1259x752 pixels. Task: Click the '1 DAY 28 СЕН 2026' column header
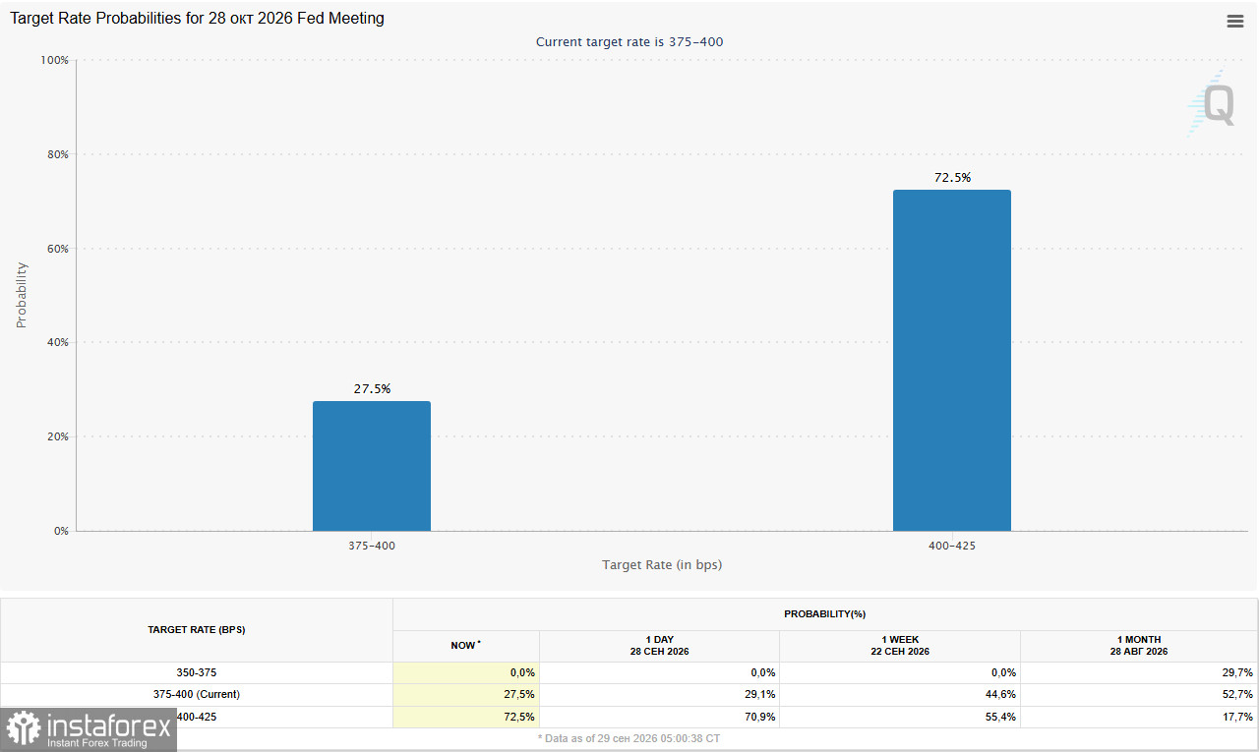660,645
